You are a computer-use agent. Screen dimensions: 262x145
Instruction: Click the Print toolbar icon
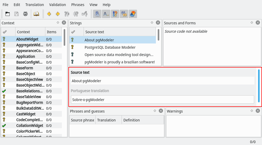coord(25,14)
